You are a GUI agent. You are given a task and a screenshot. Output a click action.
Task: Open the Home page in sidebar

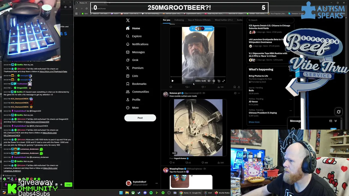(x=133, y=28)
